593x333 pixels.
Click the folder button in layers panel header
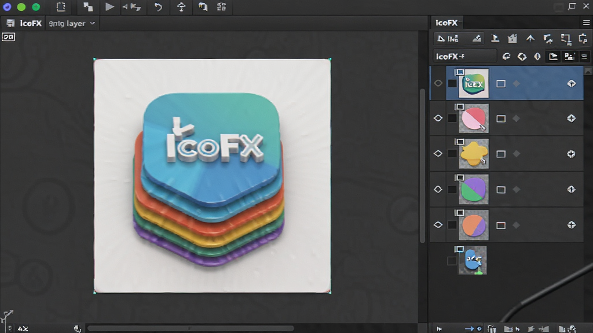coord(553,57)
